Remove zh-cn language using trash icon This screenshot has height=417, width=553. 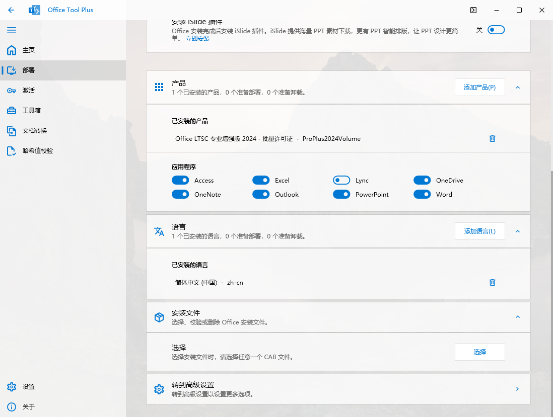[x=492, y=282]
